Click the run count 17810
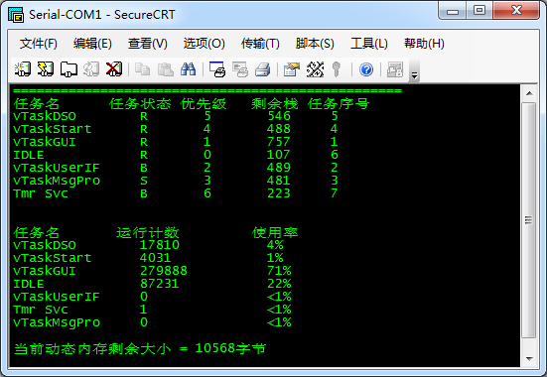 [x=160, y=245]
